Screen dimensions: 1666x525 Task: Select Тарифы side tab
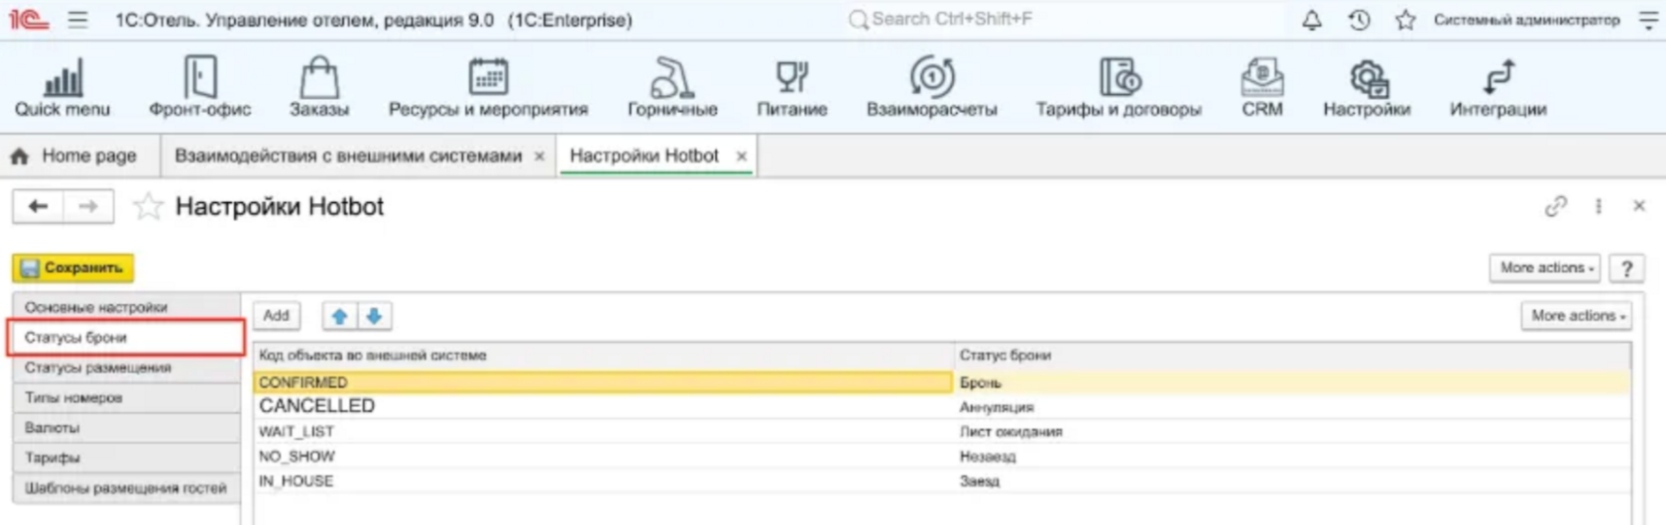click(126, 458)
